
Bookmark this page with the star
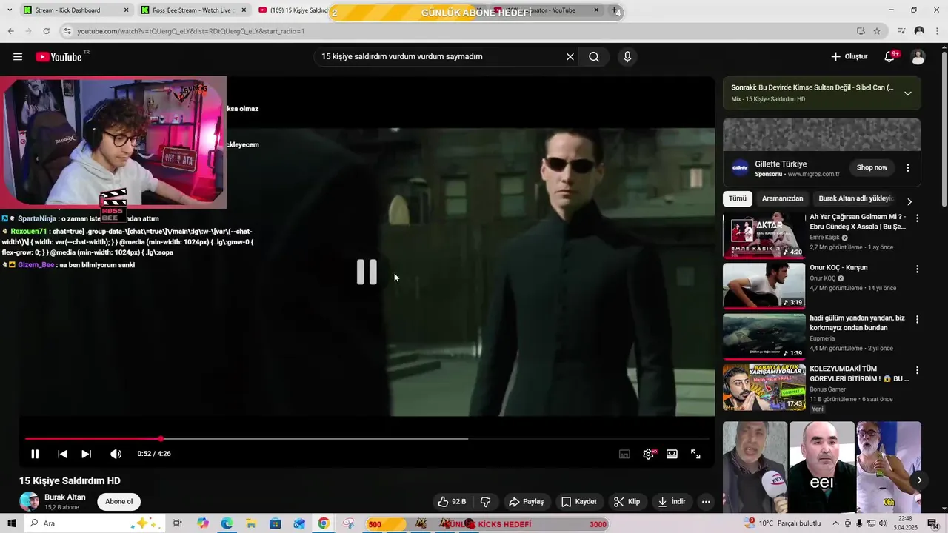[877, 31]
